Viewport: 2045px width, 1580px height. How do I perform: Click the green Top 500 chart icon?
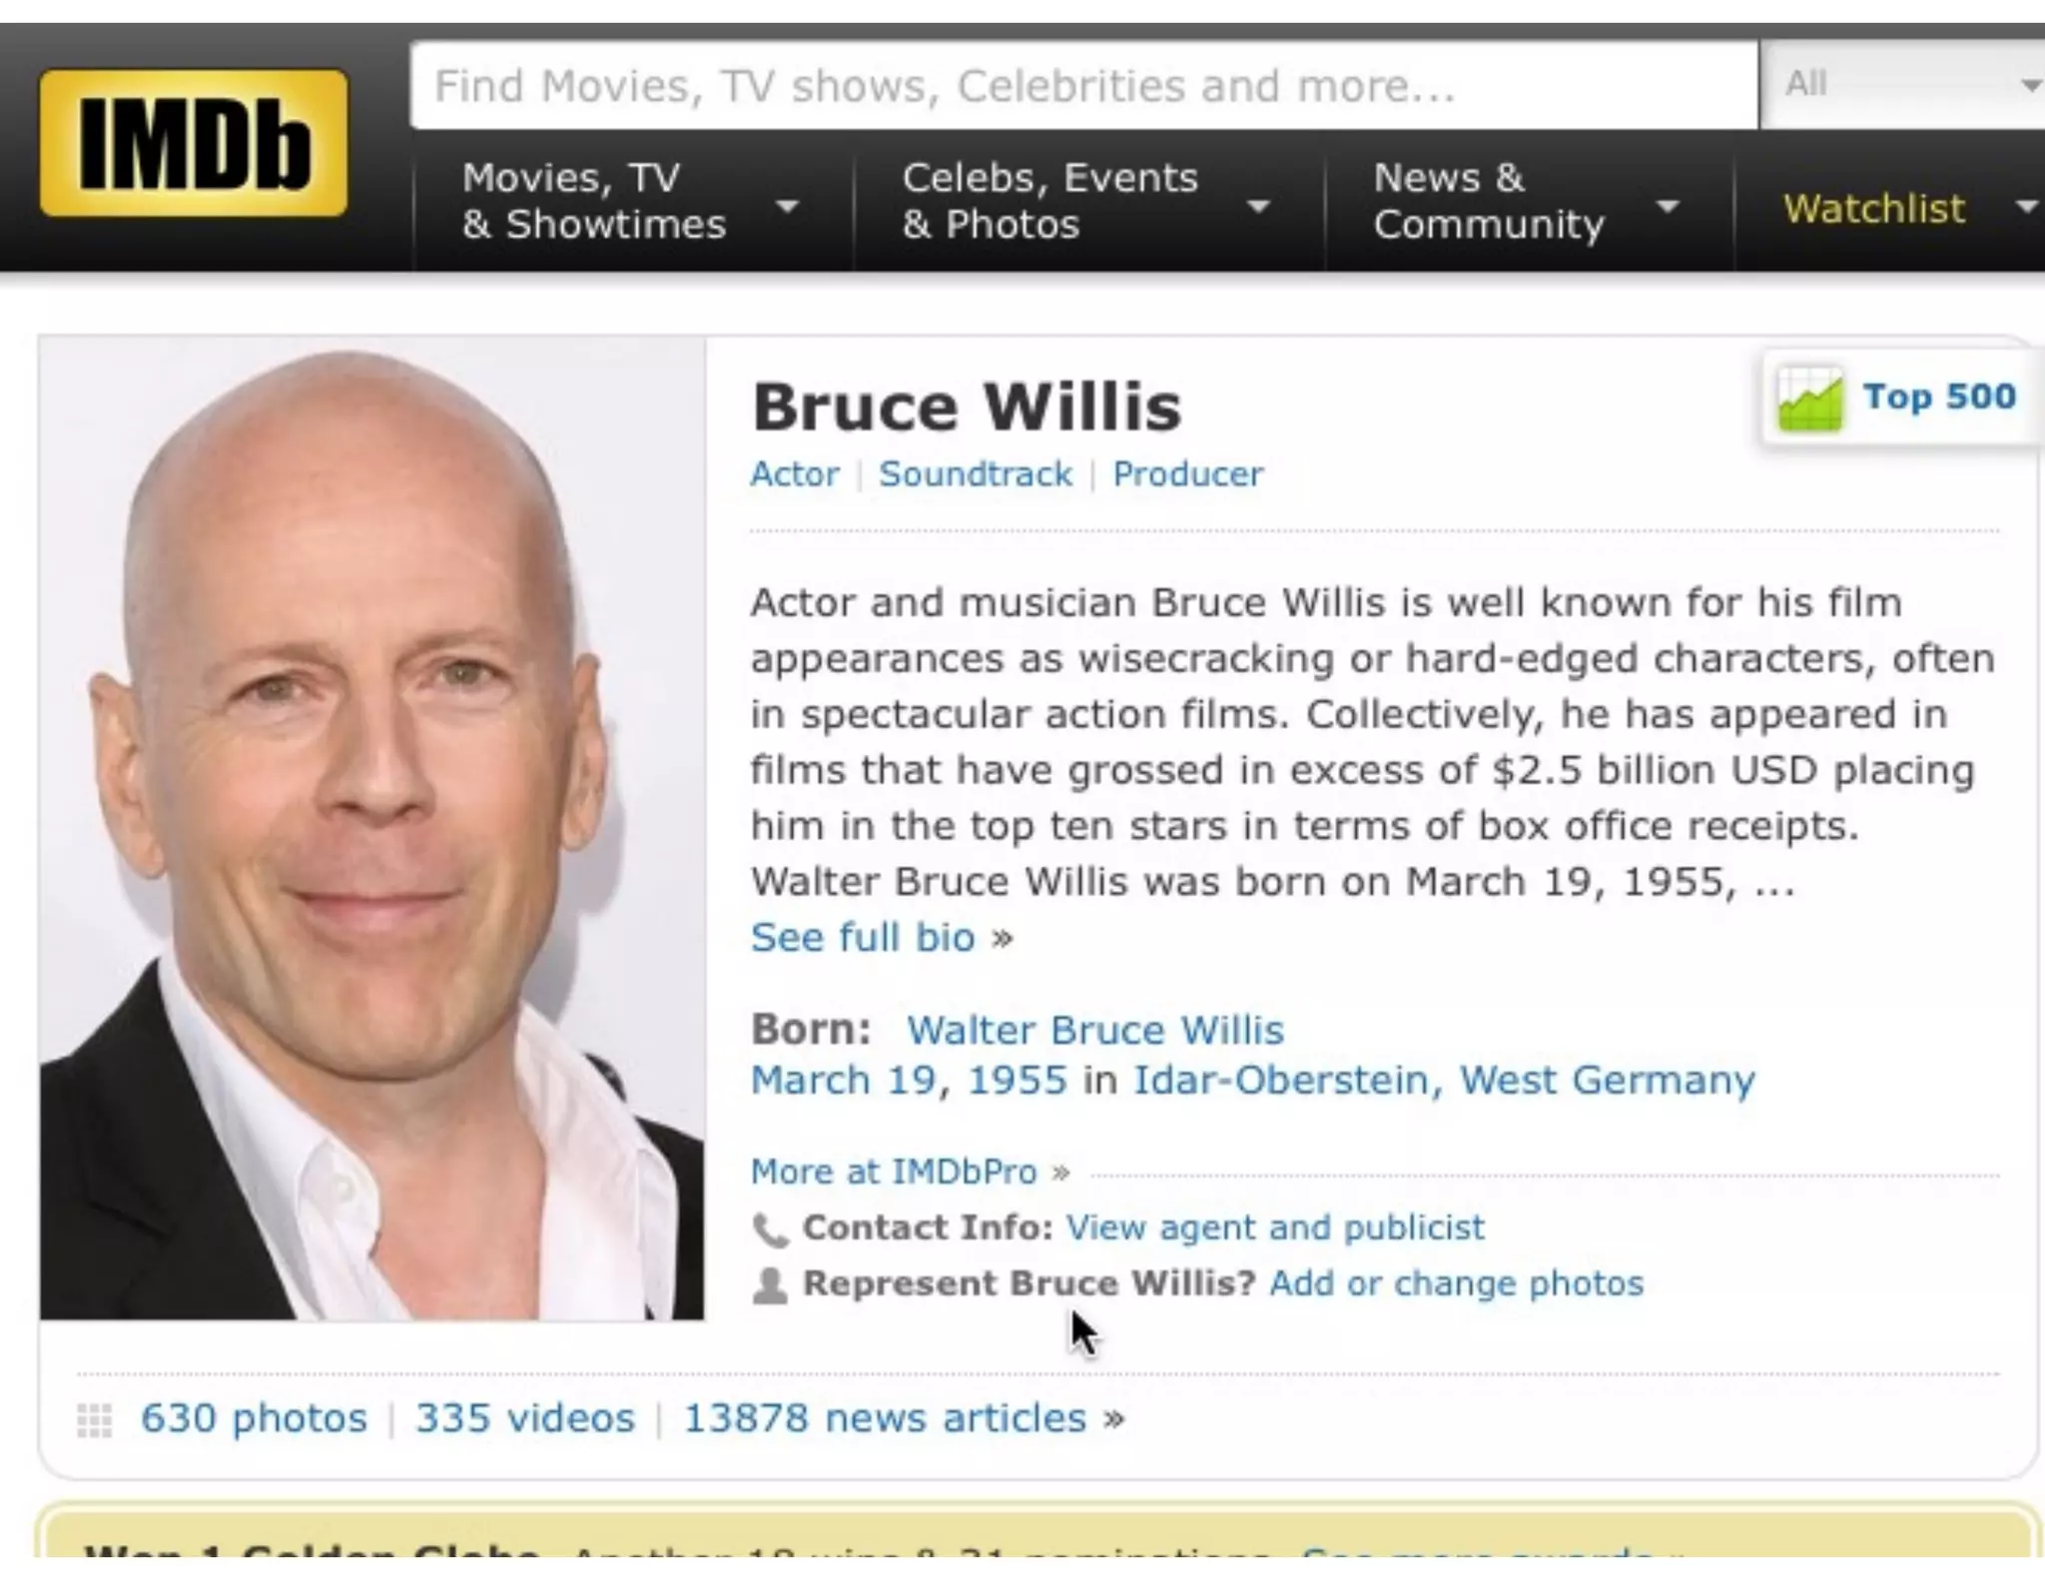[1809, 398]
